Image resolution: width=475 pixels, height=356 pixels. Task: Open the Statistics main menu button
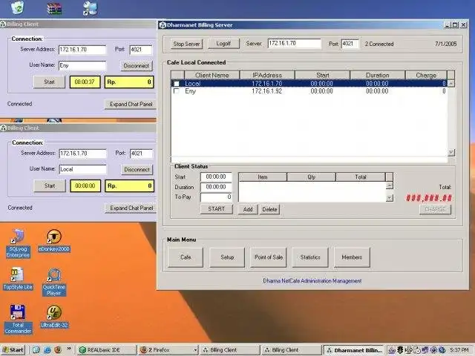pyautogui.click(x=310, y=257)
